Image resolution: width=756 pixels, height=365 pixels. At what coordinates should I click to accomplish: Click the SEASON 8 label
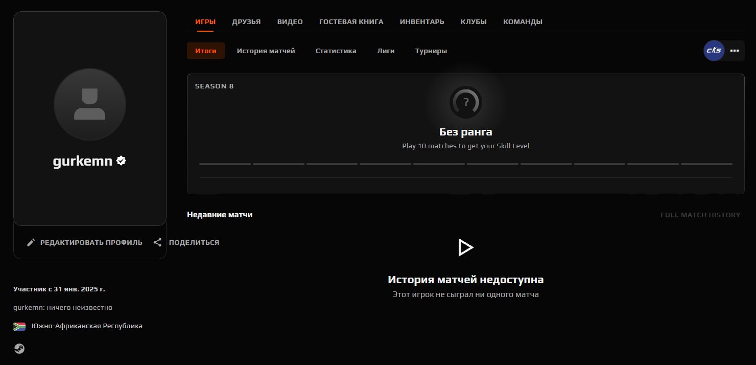(x=215, y=86)
